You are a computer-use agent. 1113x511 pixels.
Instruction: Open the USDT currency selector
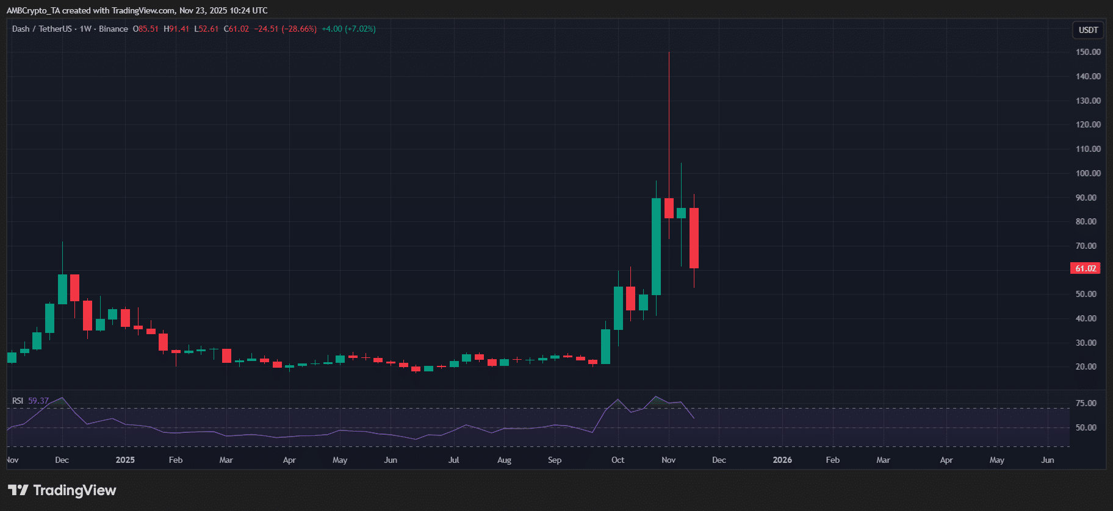(1088, 30)
